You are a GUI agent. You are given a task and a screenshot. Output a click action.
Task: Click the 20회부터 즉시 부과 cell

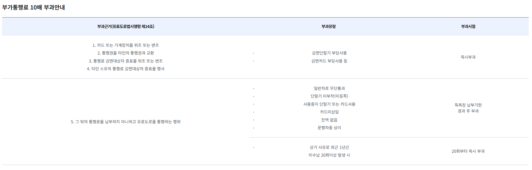[468, 151]
